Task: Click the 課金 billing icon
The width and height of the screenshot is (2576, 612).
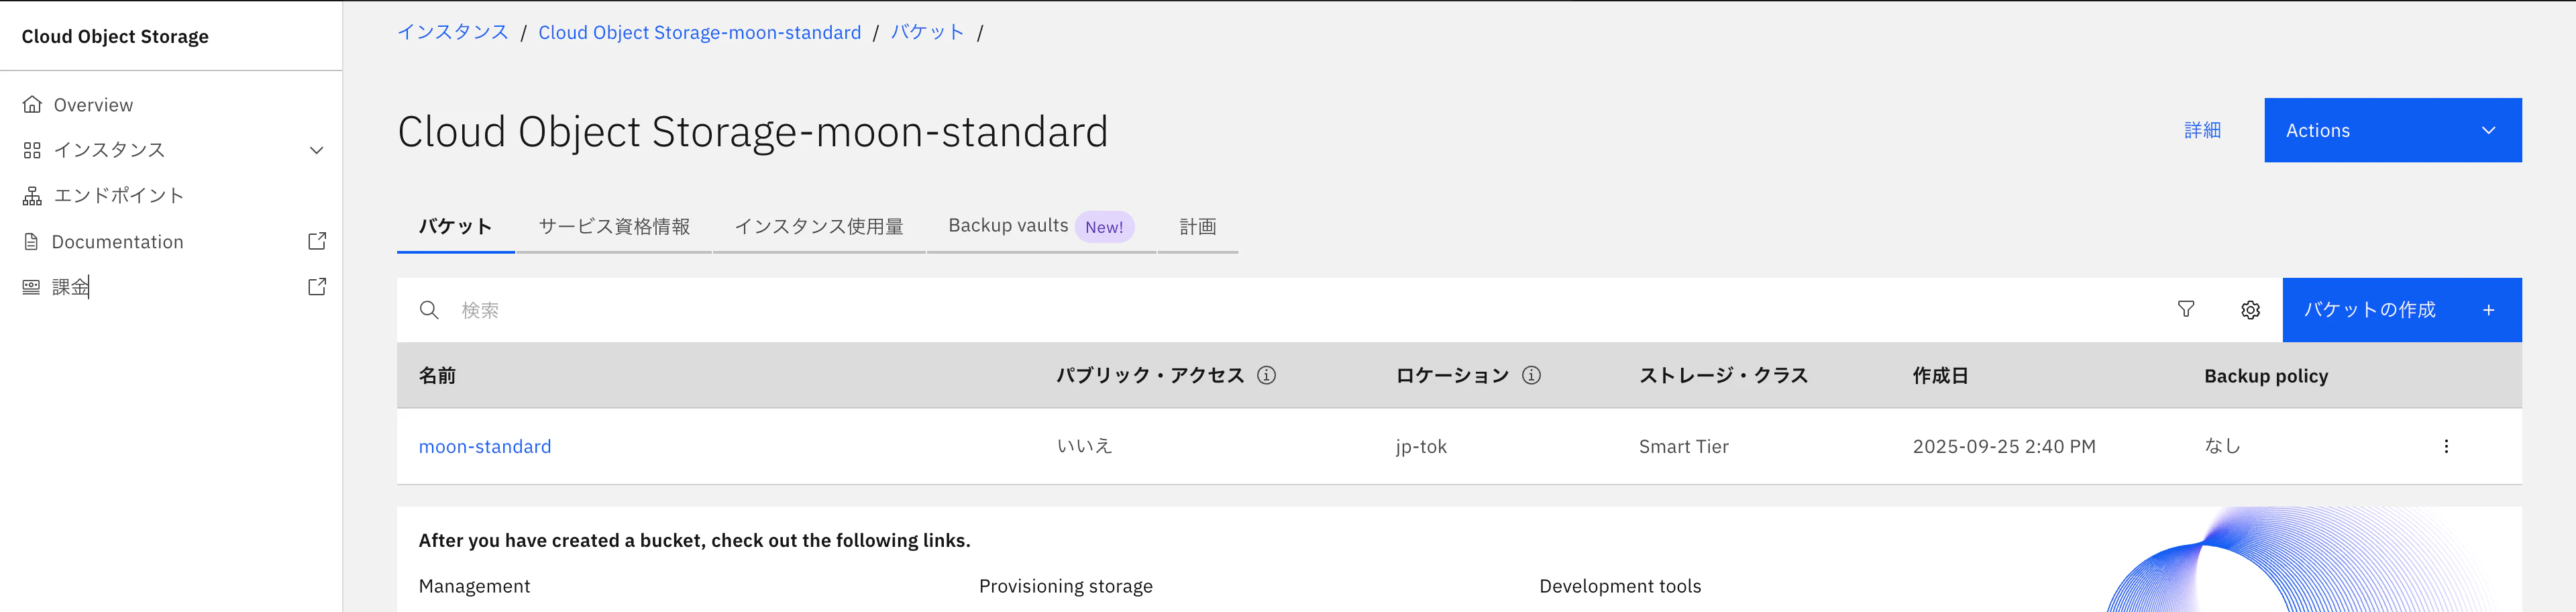Action: tap(31, 287)
